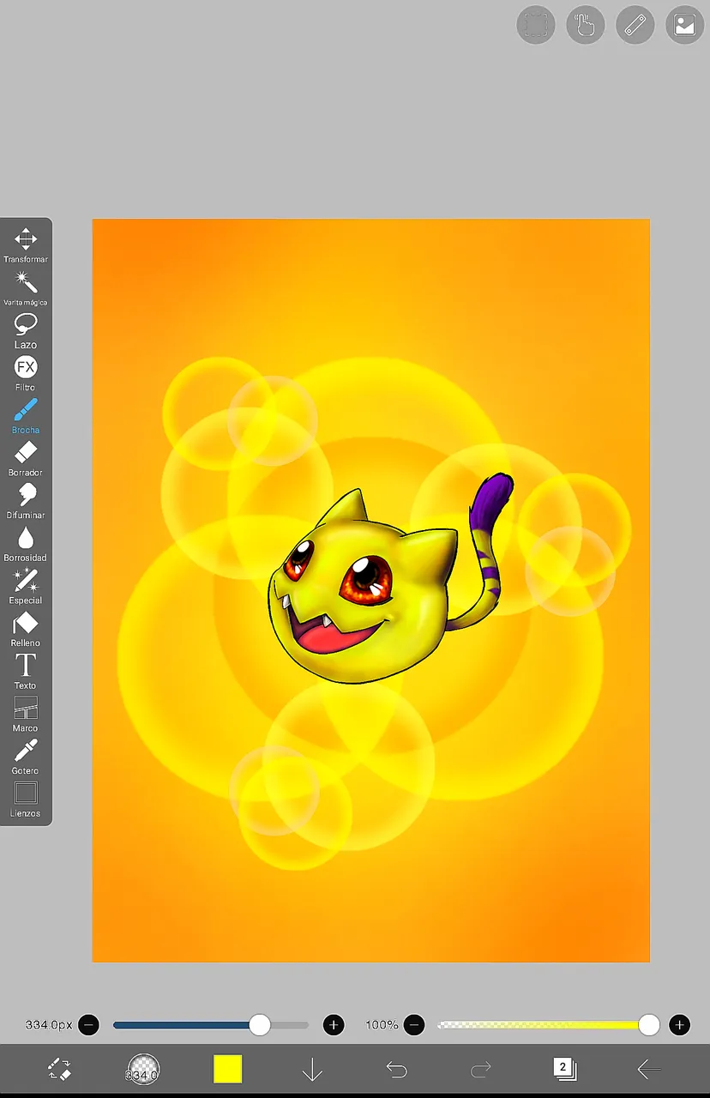Select the Borrosidad blur tool

(26, 544)
